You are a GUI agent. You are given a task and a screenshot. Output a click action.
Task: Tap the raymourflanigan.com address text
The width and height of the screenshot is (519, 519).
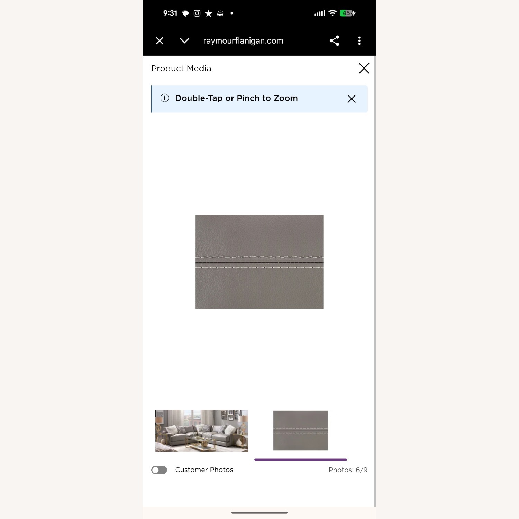click(243, 41)
